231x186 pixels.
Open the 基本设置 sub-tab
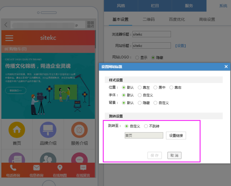120,19
